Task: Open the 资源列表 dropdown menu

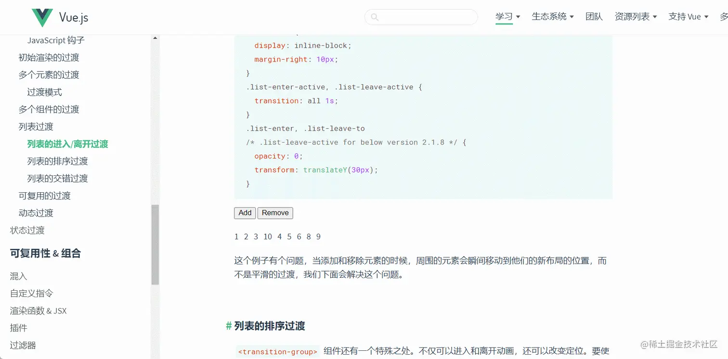Action: pyautogui.click(x=636, y=17)
